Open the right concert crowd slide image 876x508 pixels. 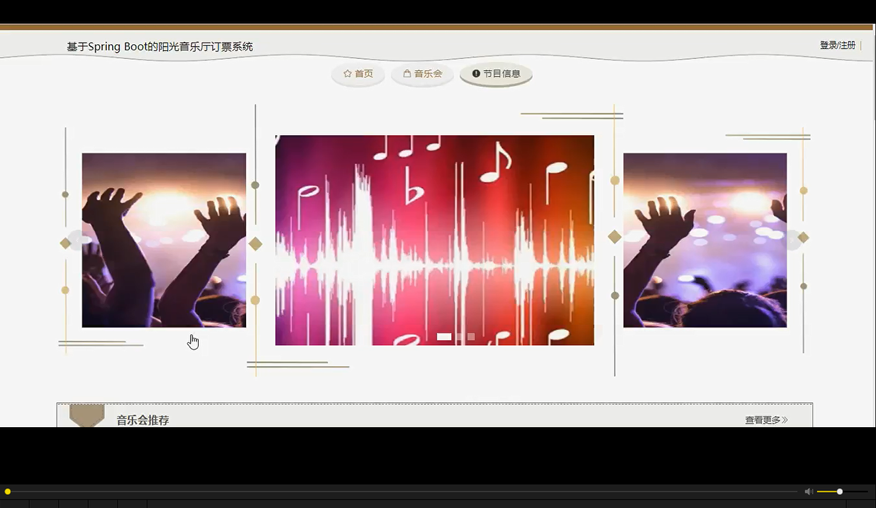point(705,240)
